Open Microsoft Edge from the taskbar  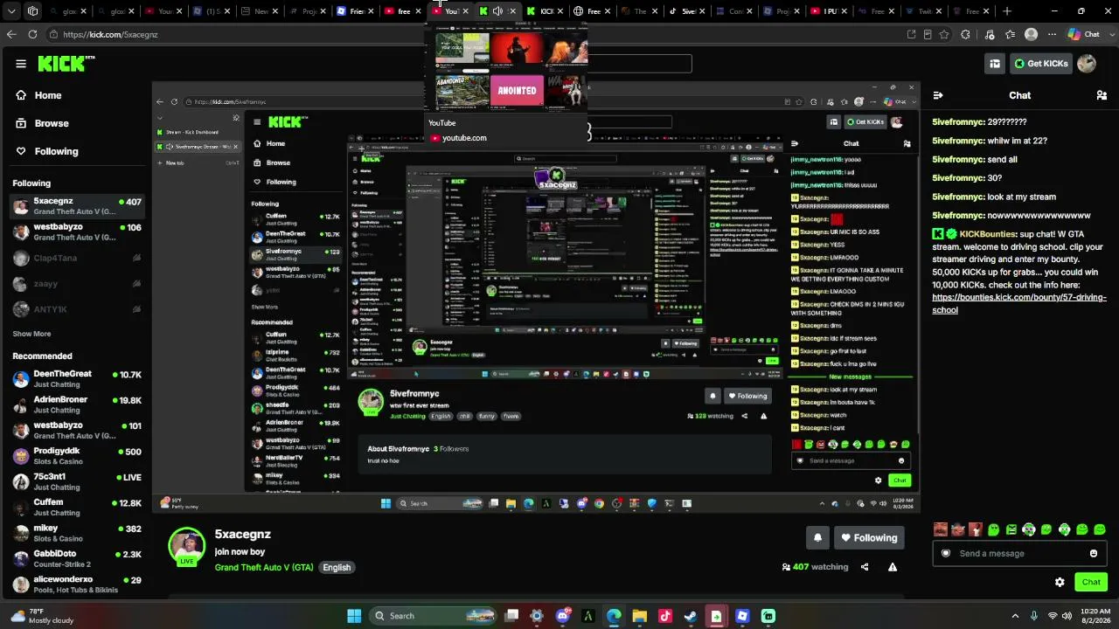coord(614,616)
